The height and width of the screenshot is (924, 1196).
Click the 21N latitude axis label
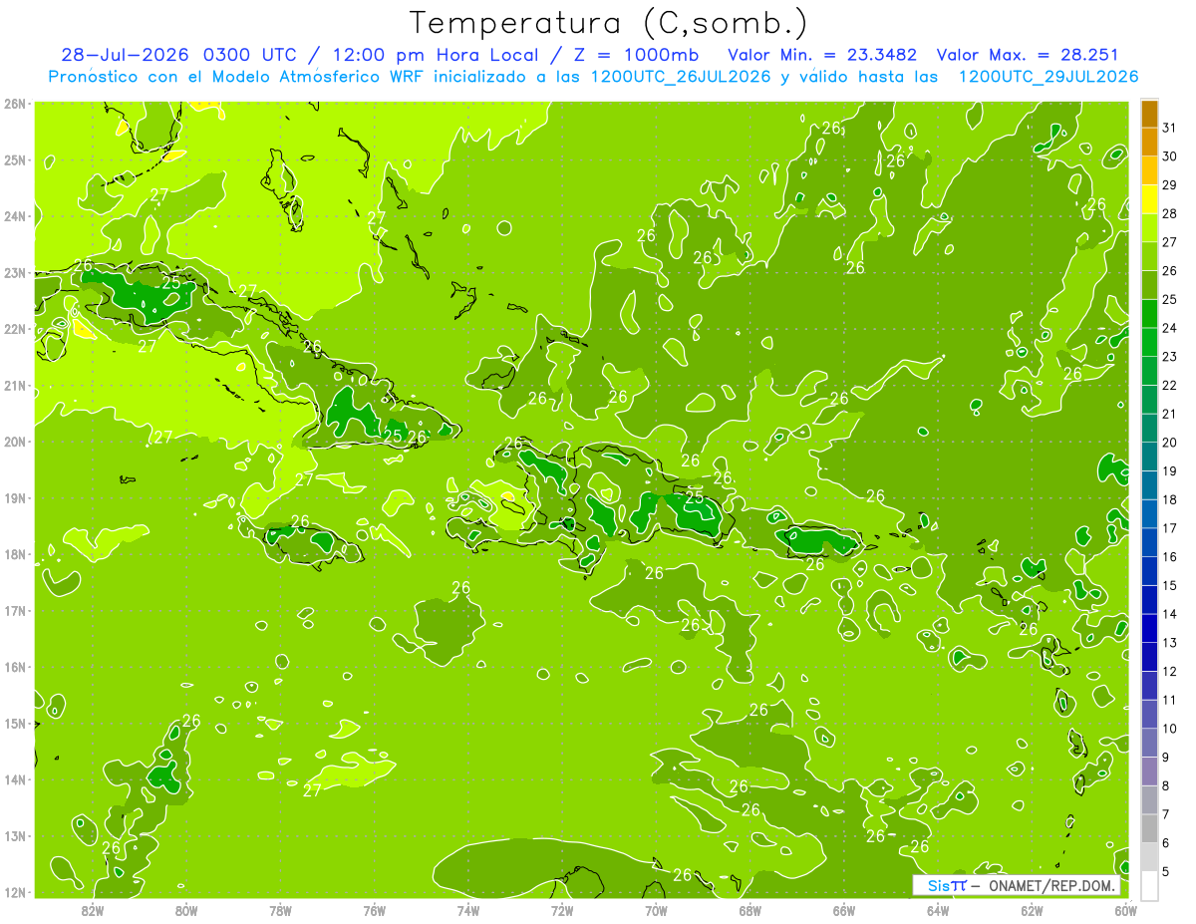(15, 386)
